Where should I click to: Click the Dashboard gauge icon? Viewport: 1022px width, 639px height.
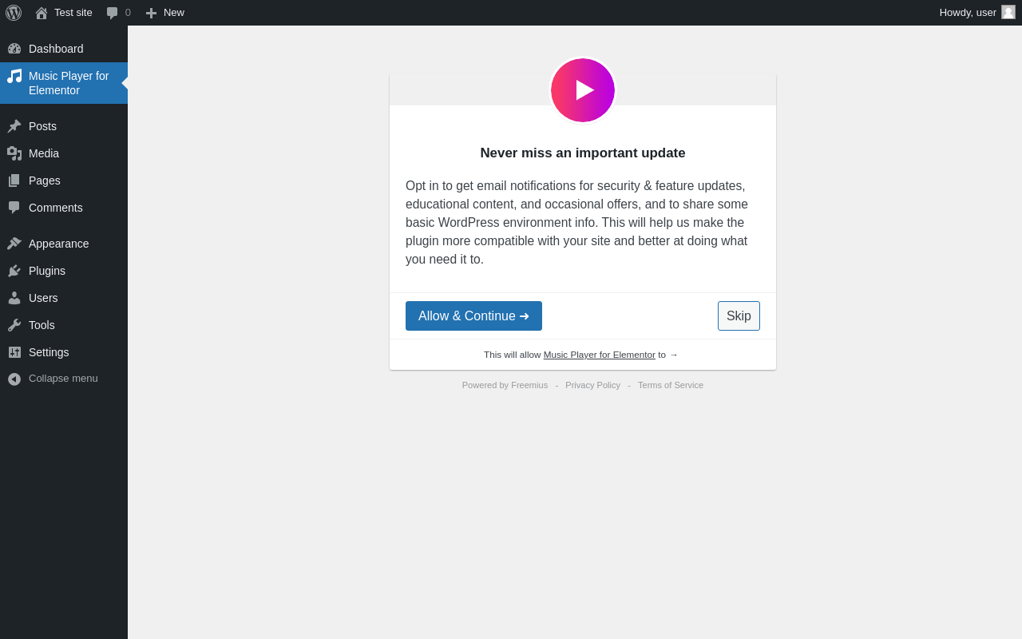[x=14, y=49]
